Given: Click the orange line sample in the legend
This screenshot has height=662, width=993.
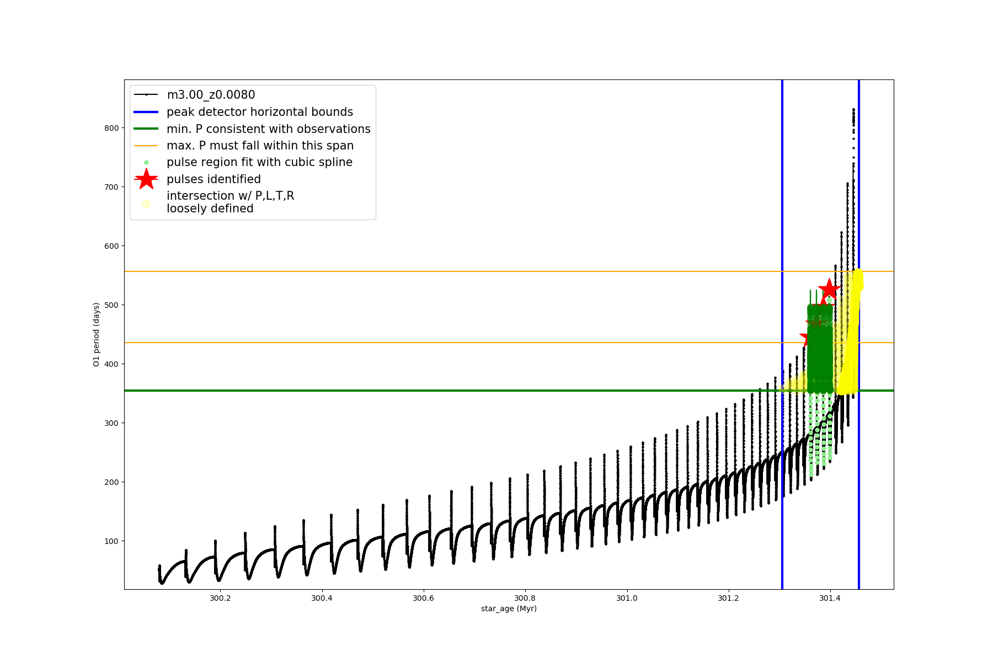Looking at the screenshot, I should pos(146,146).
